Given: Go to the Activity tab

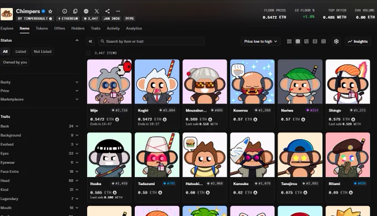Looking at the screenshot, I should (113, 28).
